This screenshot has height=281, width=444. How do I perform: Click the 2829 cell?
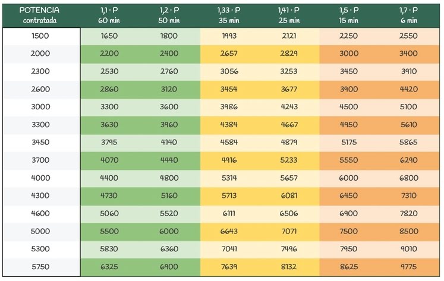[289, 53]
